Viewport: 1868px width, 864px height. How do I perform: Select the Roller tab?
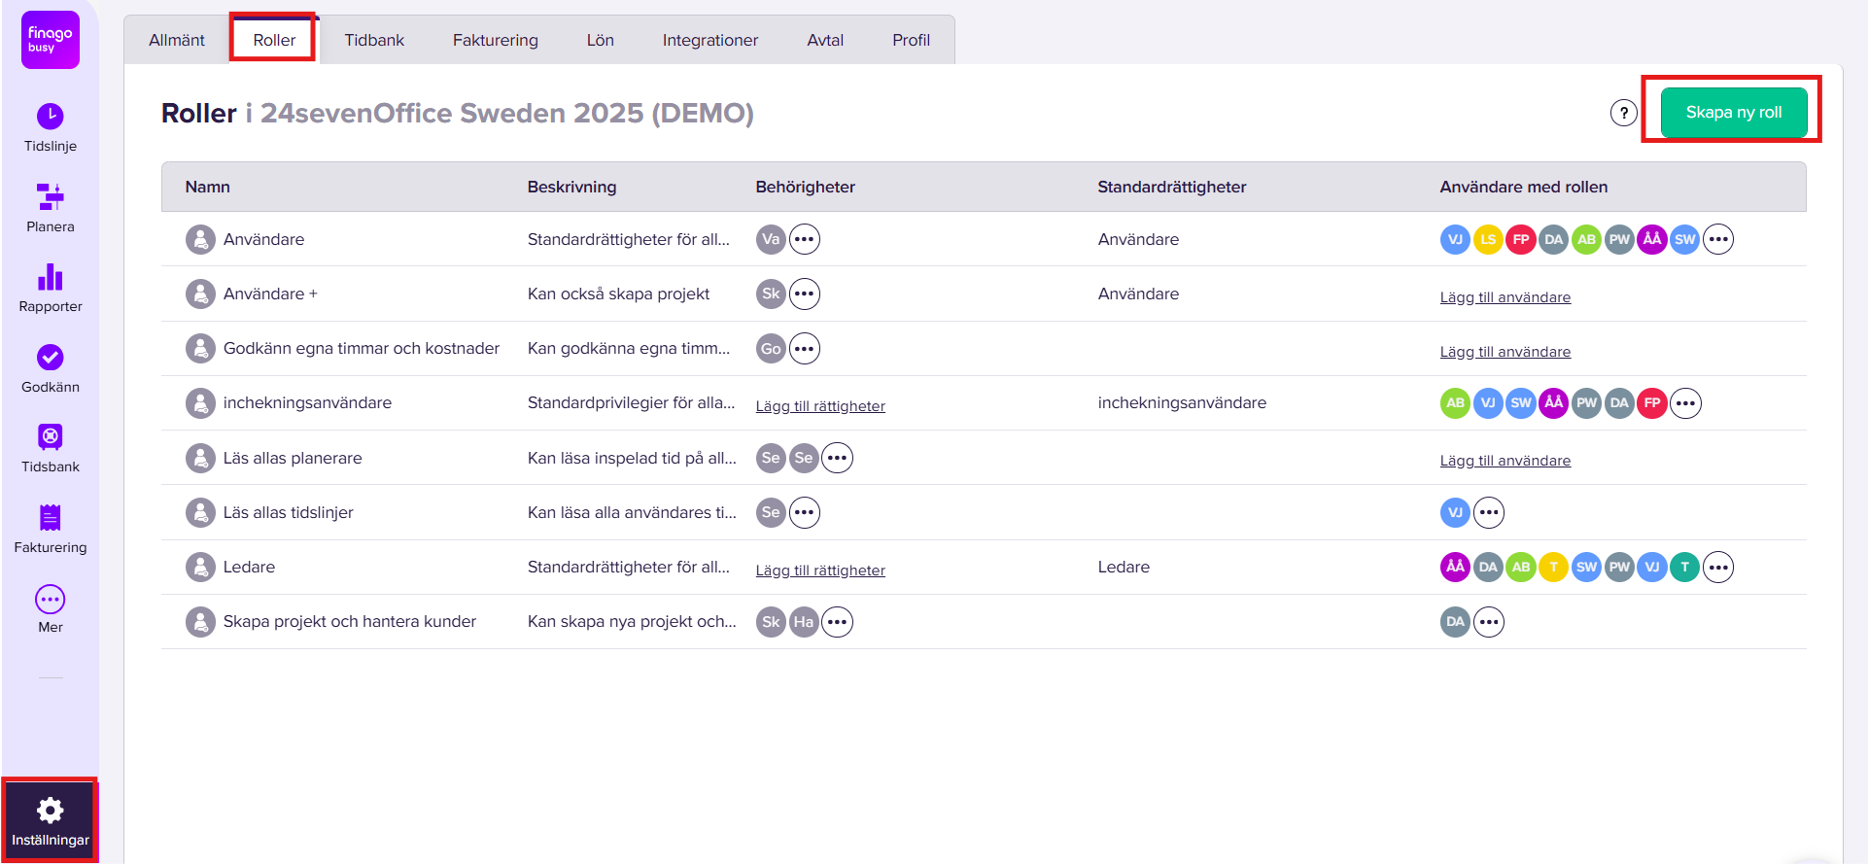coord(274,40)
